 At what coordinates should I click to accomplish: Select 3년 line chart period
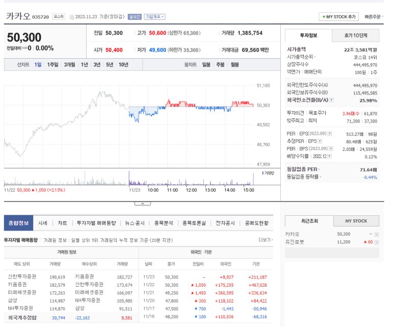pos(97,65)
